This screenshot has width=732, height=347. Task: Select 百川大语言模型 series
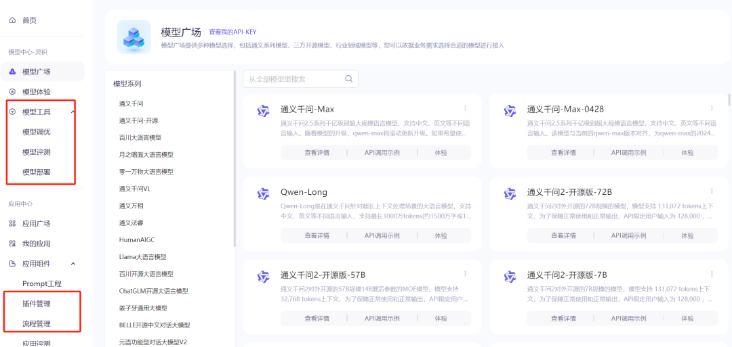[140, 138]
